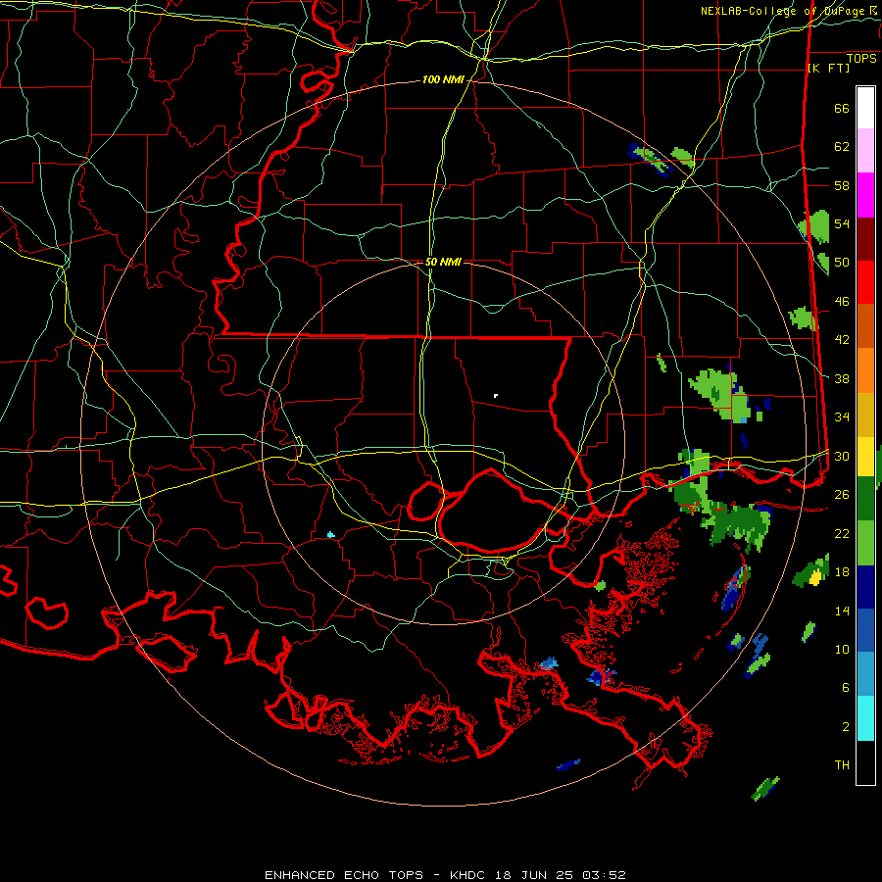
Task: Click the yellow echo top core on the east edge
Action: [814, 576]
